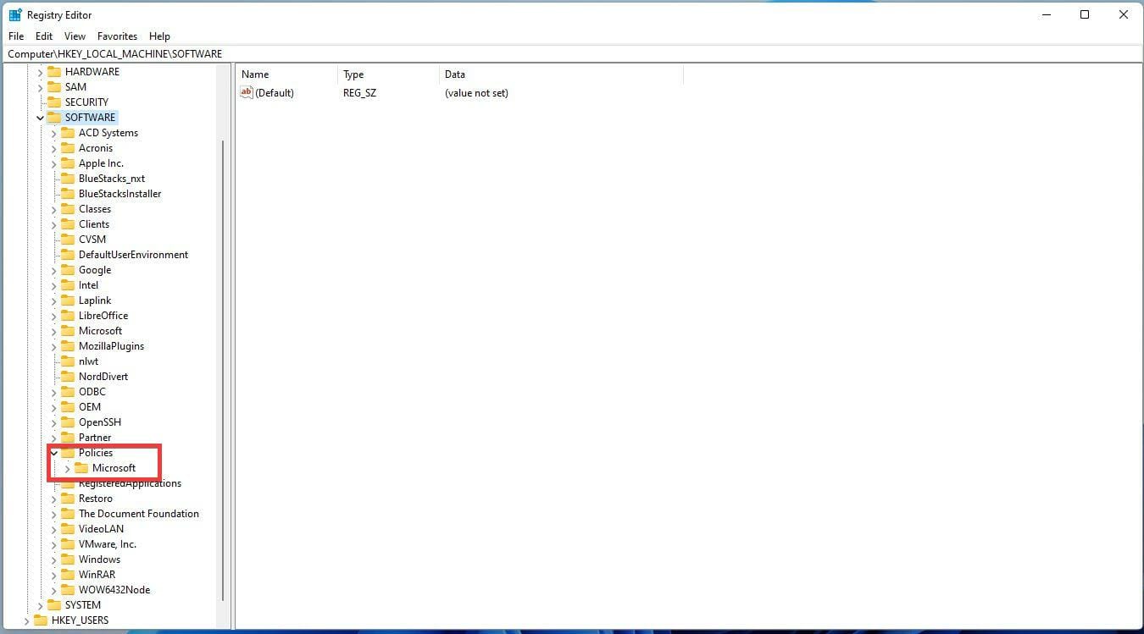Screen dimensions: 1144x634
Task: Click the CVSM folder icon
Action: coord(68,240)
